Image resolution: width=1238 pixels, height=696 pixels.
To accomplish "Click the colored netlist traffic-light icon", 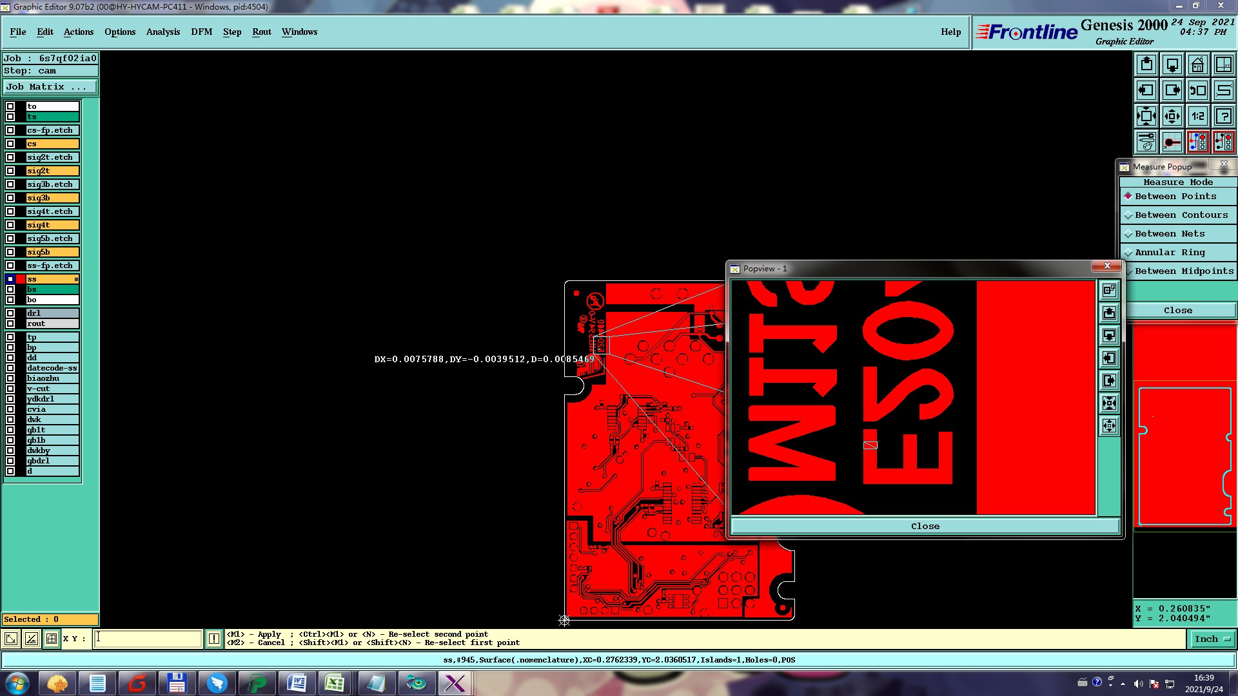I will 1197,141.
